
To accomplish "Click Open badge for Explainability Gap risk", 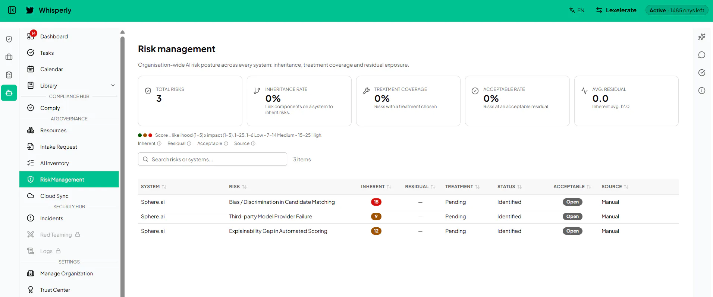I will pos(572,231).
